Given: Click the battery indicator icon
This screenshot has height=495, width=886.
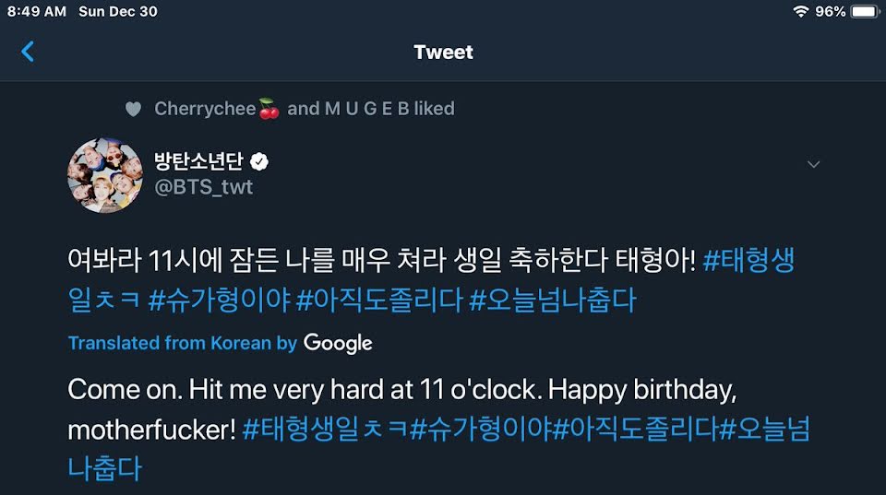Looking at the screenshot, I should tap(865, 11).
